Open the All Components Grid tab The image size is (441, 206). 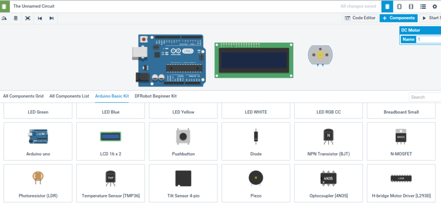click(23, 96)
